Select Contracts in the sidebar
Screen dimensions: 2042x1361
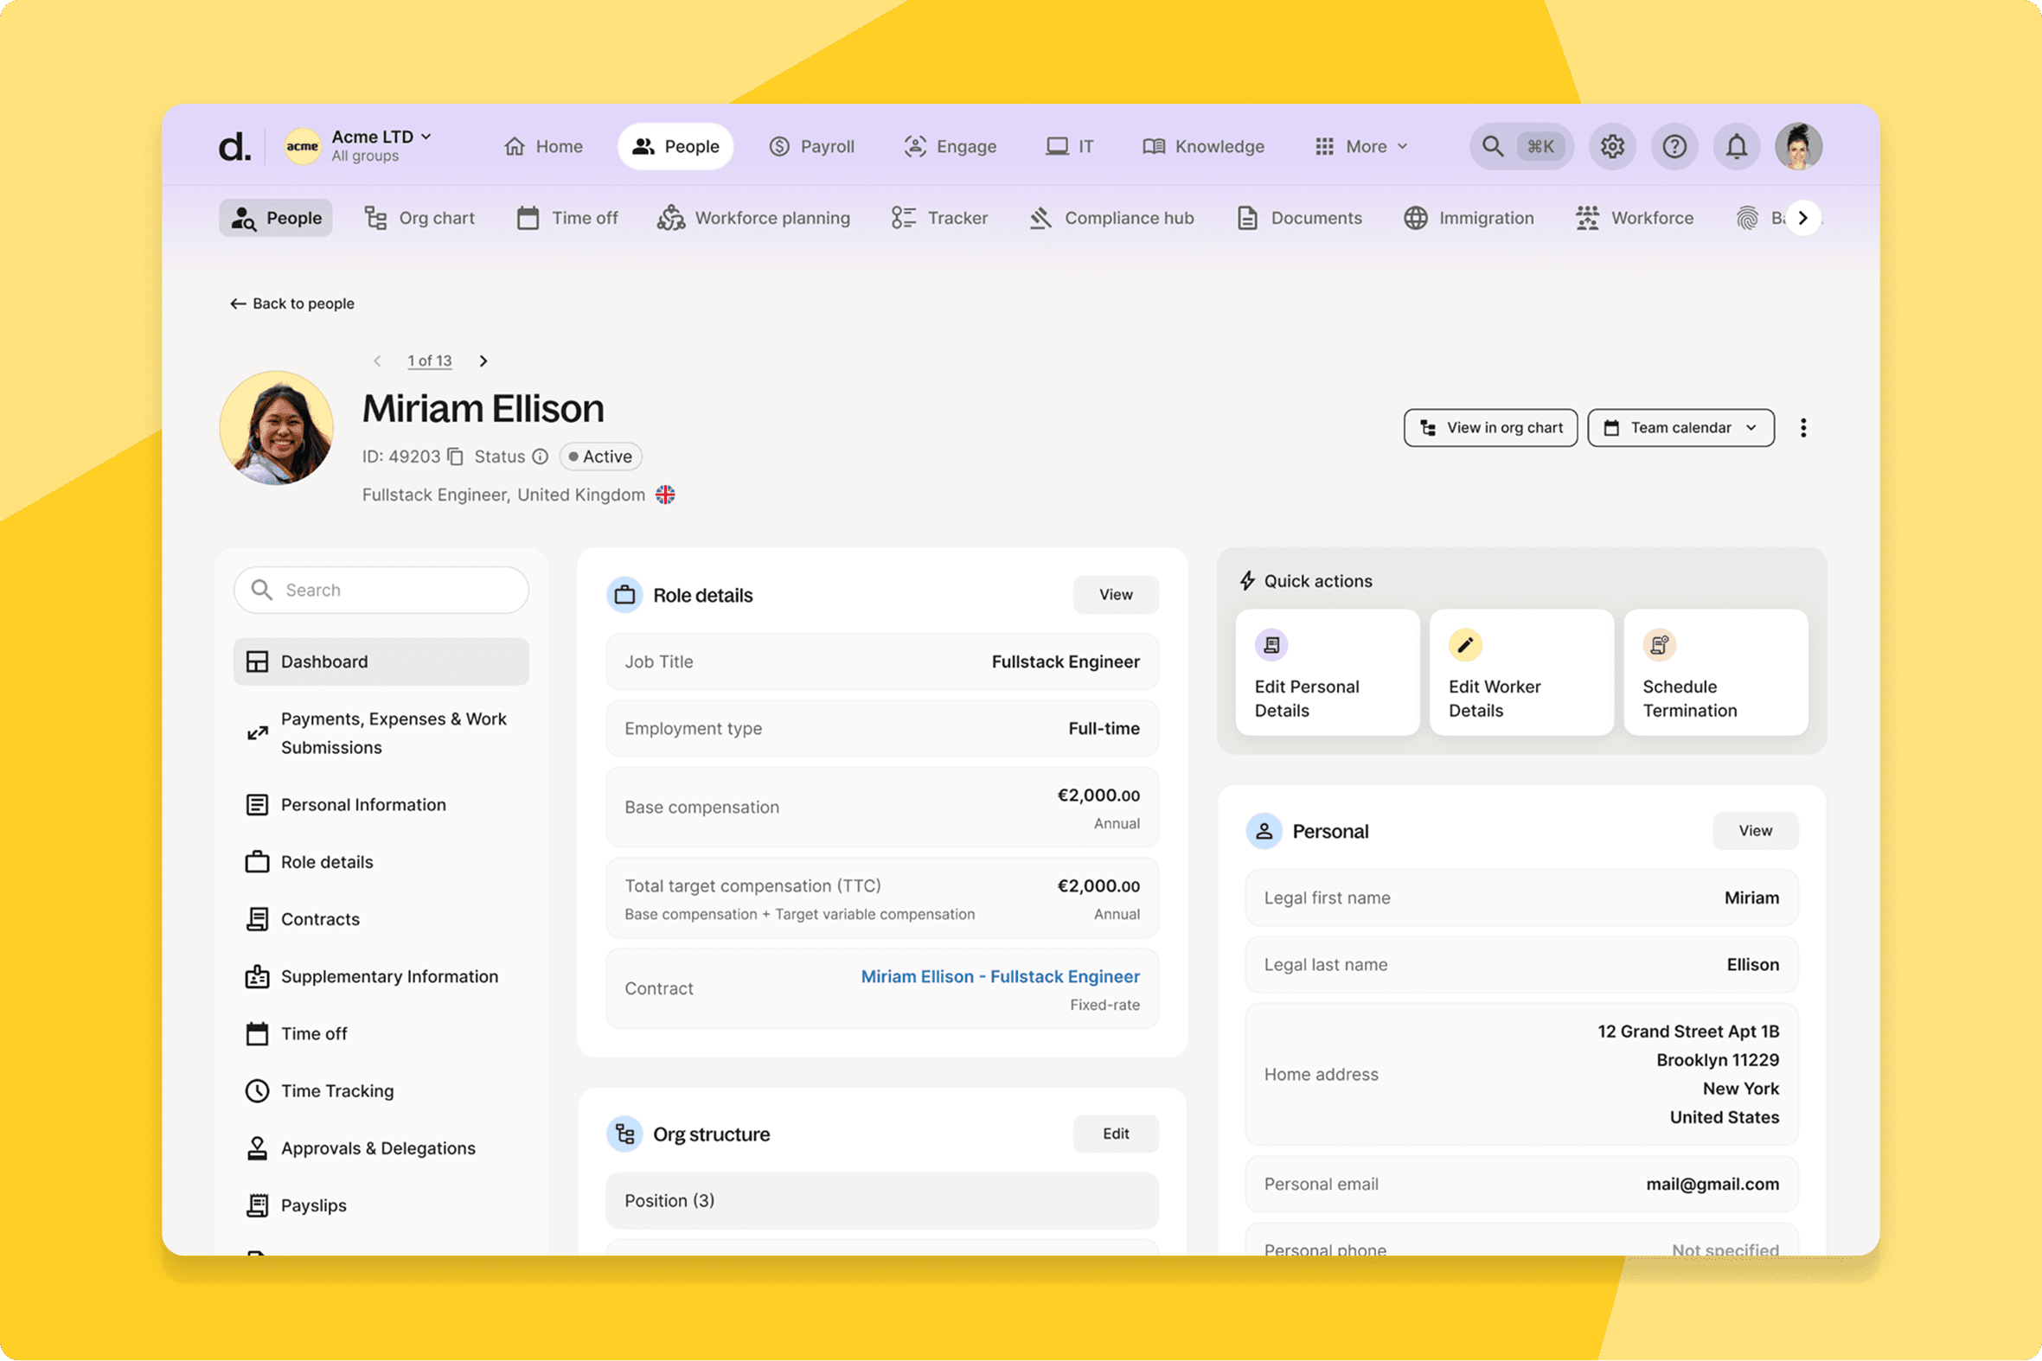pos(319,919)
